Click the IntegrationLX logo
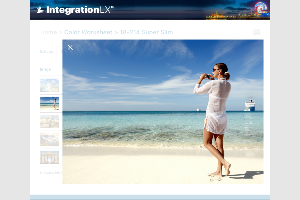This screenshot has width=300, height=200. pyautogui.click(x=75, y=10)
